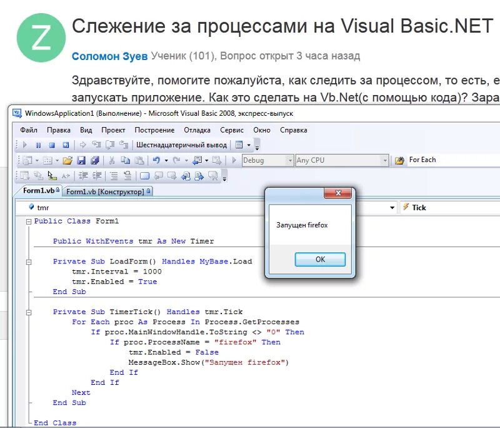Screen dimensions: 500x428
Task: Click the Step Into icon
Action: 96,145
